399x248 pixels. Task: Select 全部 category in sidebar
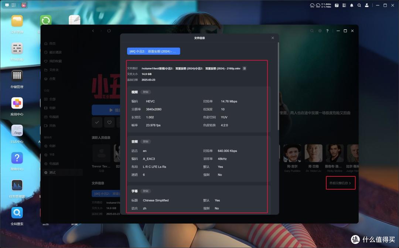pos(50,99)
